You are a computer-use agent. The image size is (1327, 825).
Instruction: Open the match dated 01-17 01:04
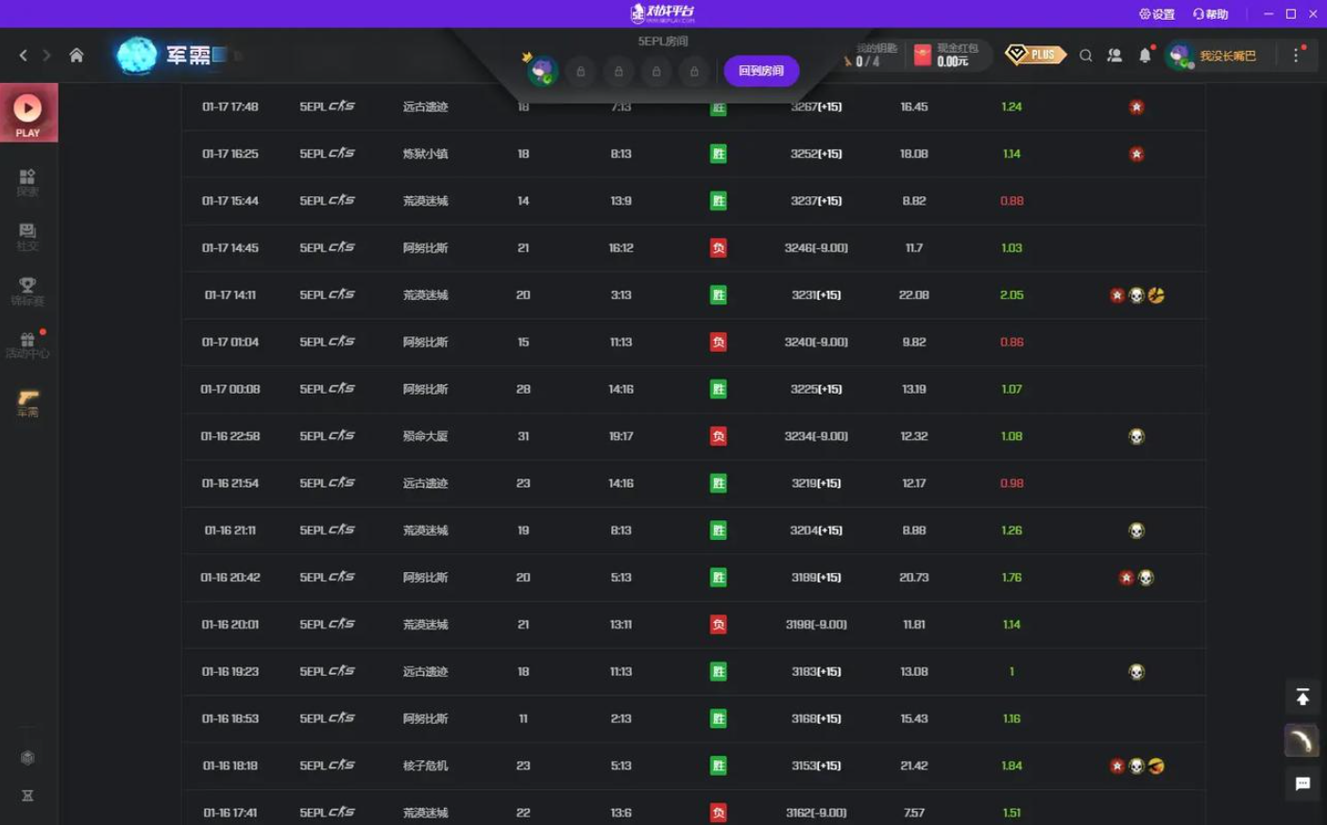[x=694, y=342]
